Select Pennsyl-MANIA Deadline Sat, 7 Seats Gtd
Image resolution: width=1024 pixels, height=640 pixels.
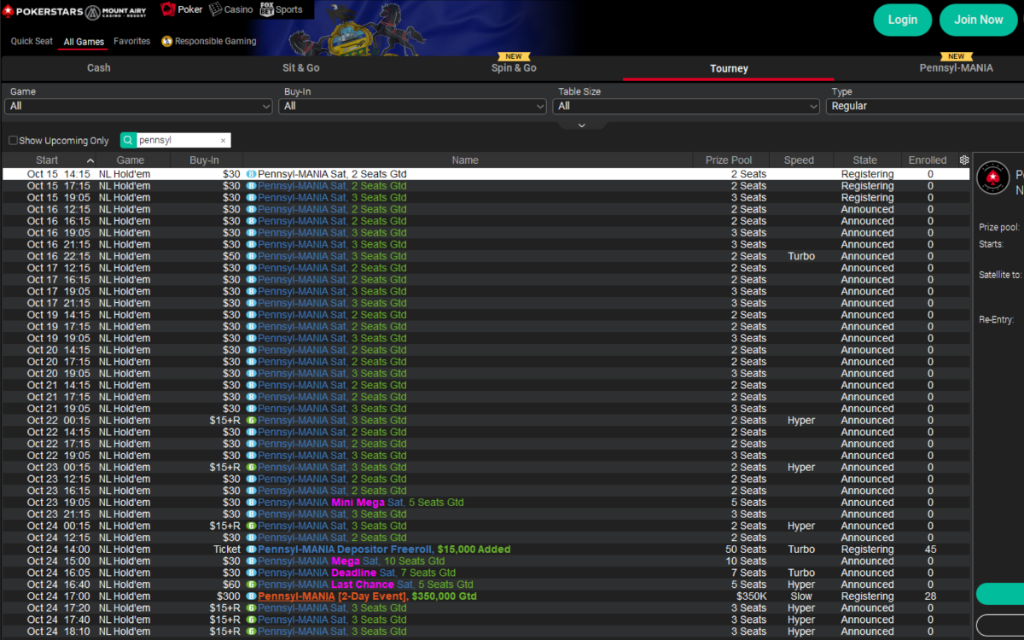click(357, 573)
